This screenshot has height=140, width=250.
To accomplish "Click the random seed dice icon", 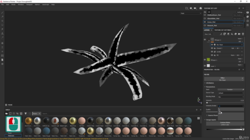I will [x=243, y=89].
